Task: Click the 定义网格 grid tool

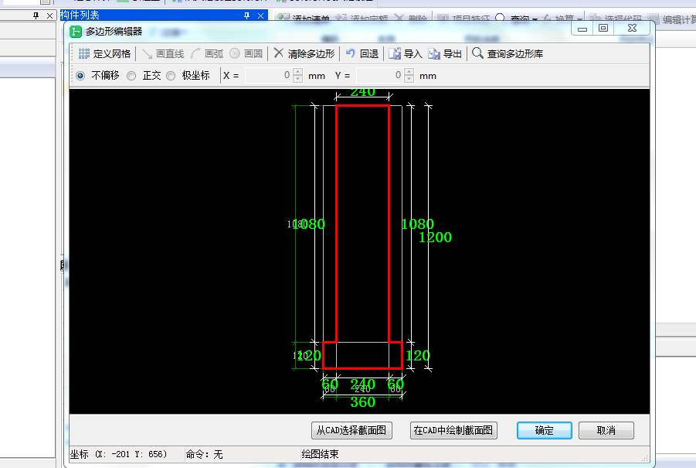Action: pyautogui.click(x=105, y=54)
